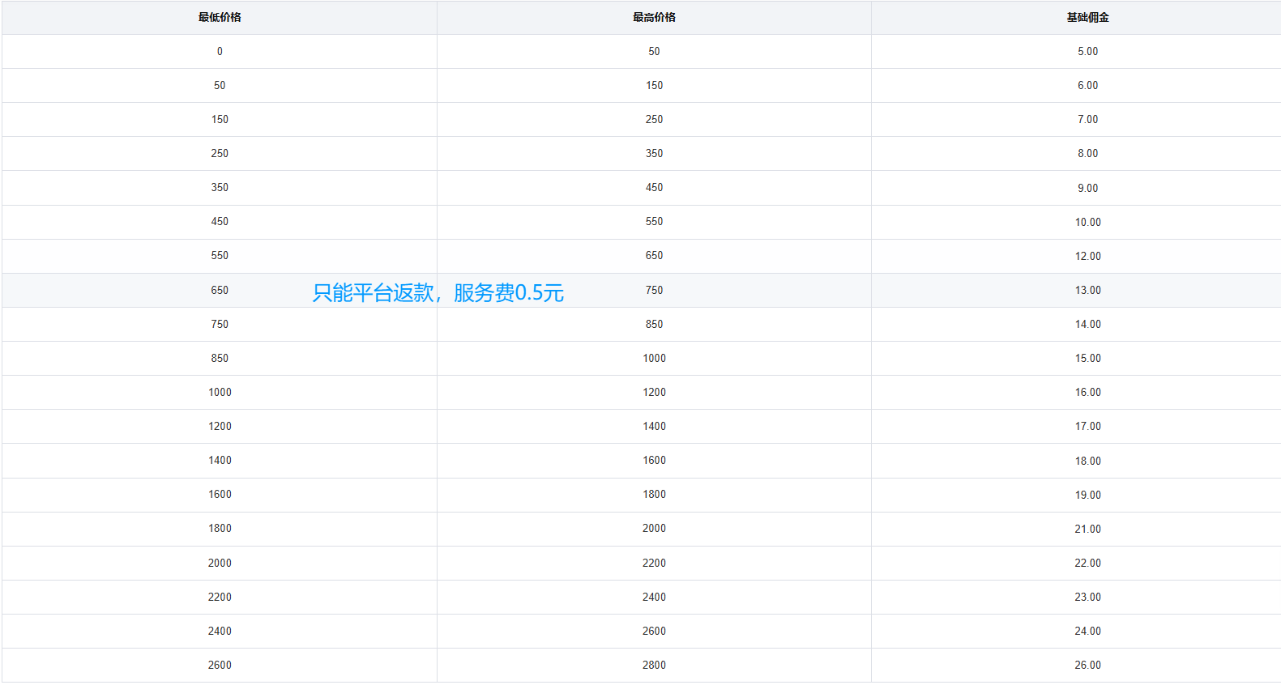Screen dimensions: 1281x685
Task: Click the 2600 cell under 最低价格
Action: point(220,666)
